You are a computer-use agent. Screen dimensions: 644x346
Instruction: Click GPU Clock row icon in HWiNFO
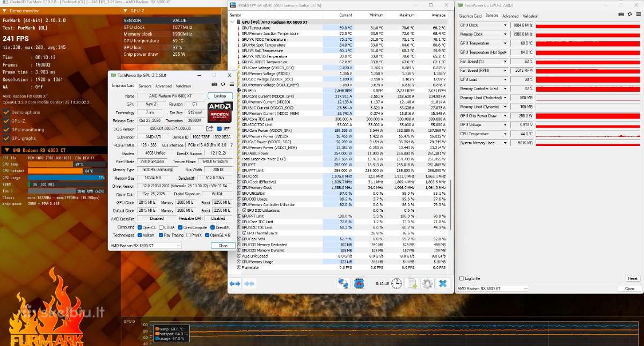[x=238, y=176]
